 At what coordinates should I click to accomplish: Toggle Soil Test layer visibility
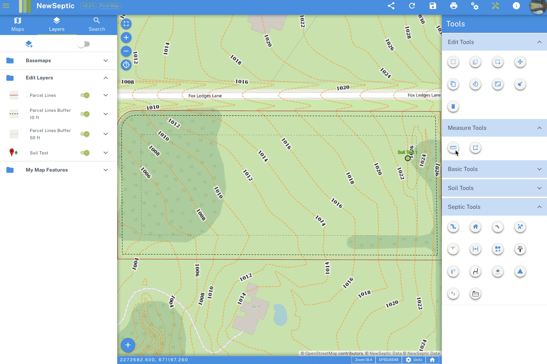[x=85, y=153]
